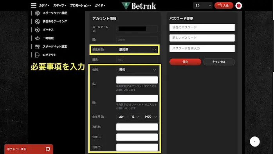This screenshot has width=274, height=154.
Task: Click the アカウント情報 heading
Action: click(105, 19)
